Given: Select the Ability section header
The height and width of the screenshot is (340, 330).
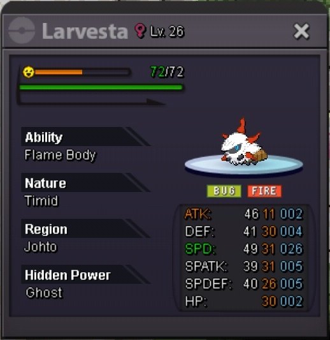Looking at the screenshot, I should point(85,137).
